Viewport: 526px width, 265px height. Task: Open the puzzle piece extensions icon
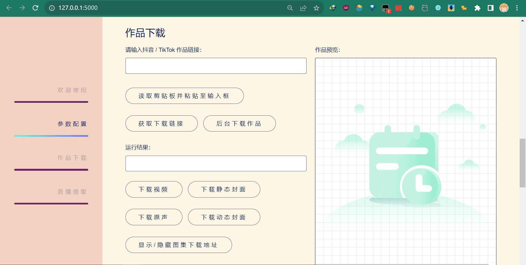tap(478, 8)
